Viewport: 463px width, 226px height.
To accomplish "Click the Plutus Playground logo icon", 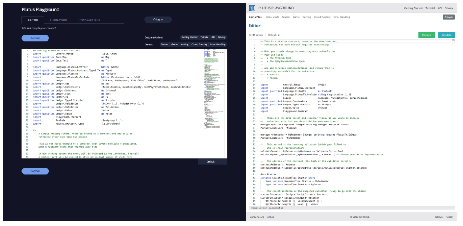I will [252, 8].
